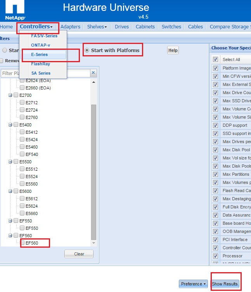251x292 pixels.
Task: Select the Start with Platforms radio button
Action: [x=87, y=50]
